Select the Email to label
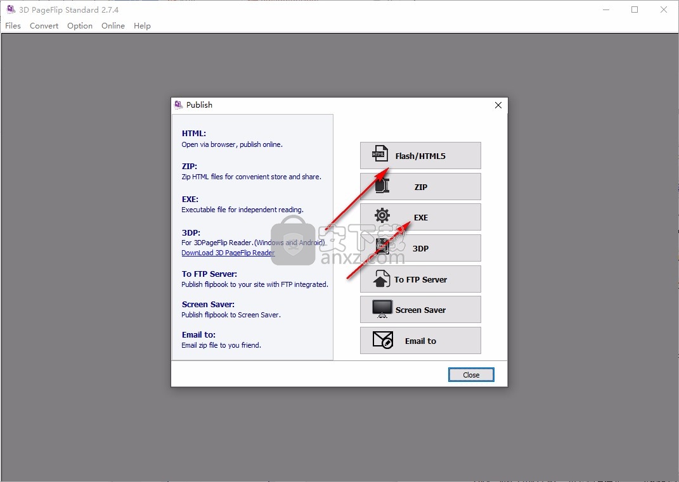The width and height of the screenshot is (679, 482). 420,341
